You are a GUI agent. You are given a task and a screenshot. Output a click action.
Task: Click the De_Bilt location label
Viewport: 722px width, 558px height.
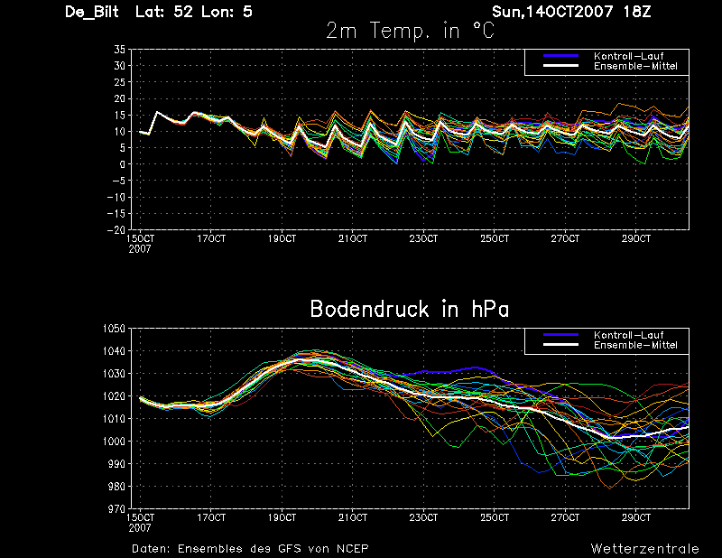pos(94,12)
